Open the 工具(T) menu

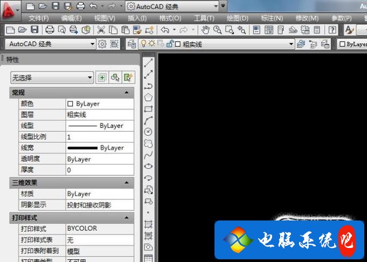click(204, 18)
